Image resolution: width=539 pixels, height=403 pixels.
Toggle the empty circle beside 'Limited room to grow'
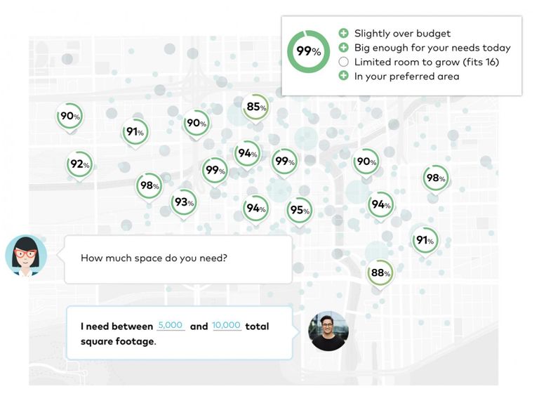[x=343, y=62]
